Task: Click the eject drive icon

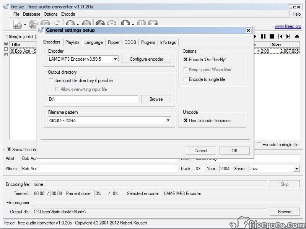Action: (297, 36)
